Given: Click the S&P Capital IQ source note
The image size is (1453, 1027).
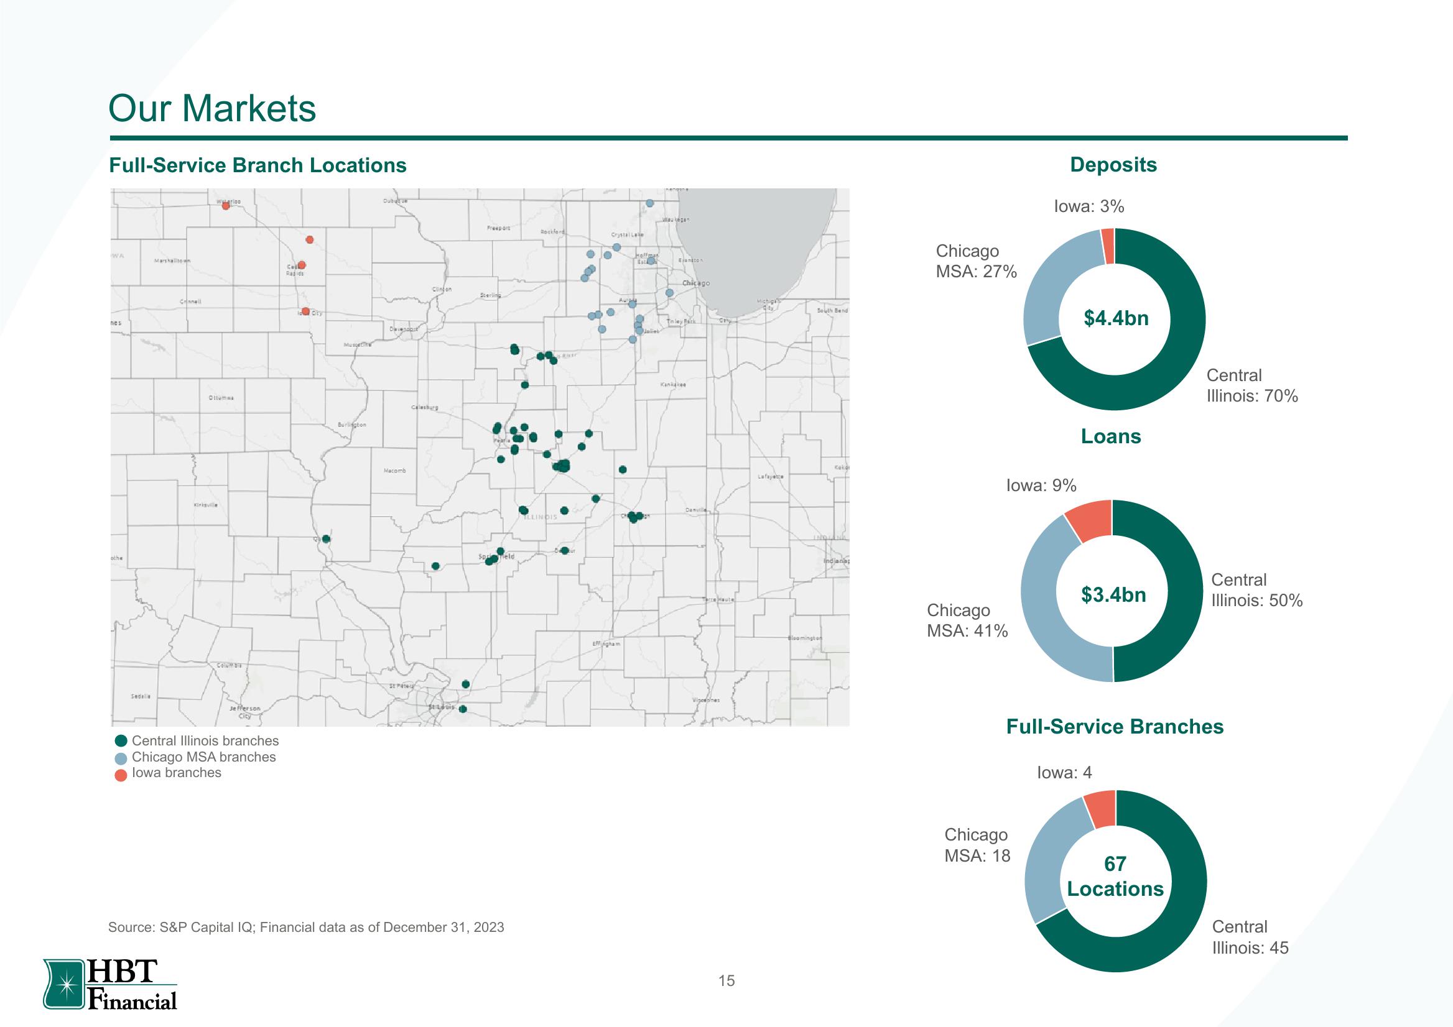Looking at the screenshot, I should coord(306,927).
